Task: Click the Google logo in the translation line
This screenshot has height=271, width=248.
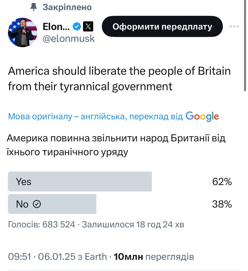Action: (202, 116)
